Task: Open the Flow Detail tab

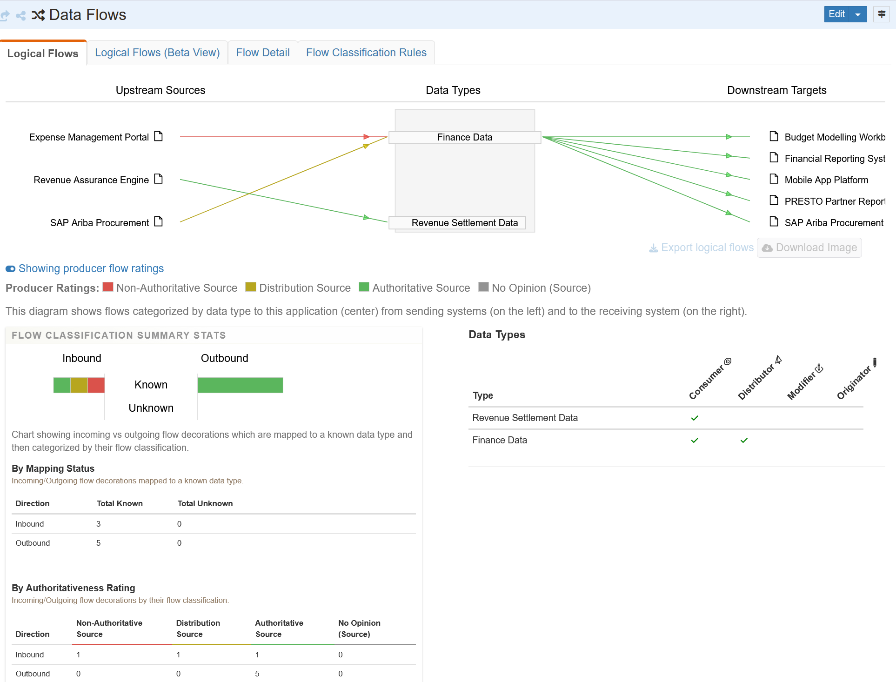Action: coord(263,53)
